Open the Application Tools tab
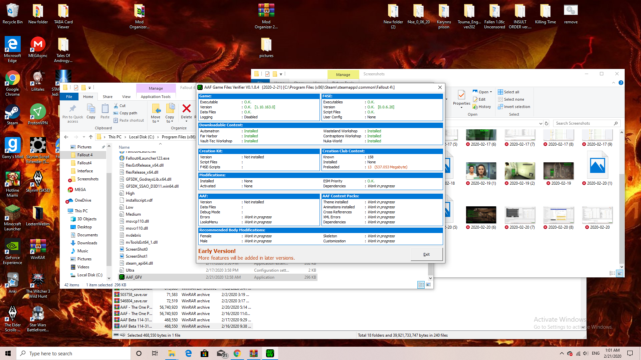 click(156, 97)
